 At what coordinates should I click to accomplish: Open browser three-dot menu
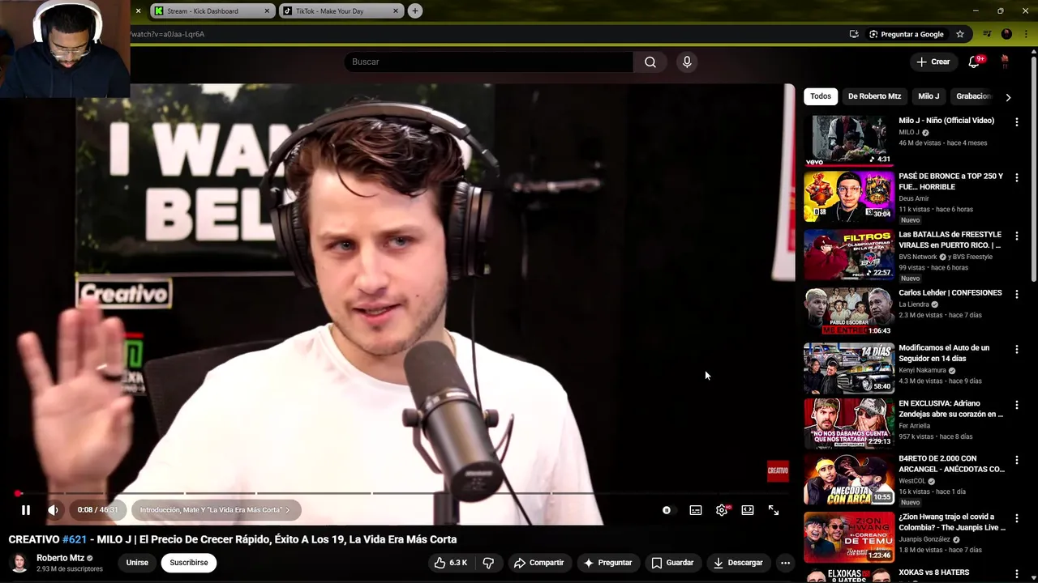(1026, 34)
